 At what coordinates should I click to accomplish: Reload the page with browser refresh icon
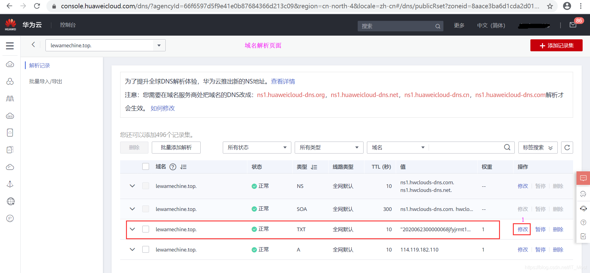tap(37, 6)
